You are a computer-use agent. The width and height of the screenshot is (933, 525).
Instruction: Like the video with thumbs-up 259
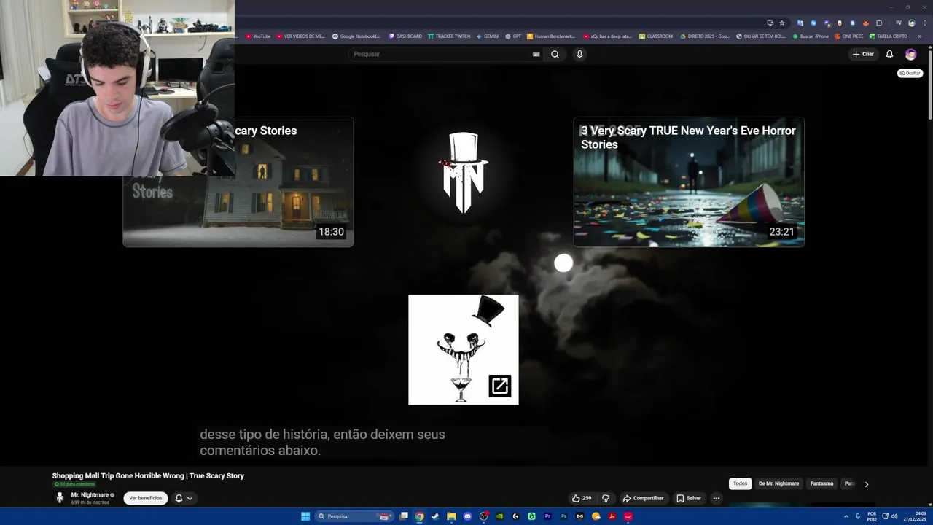(582, 498)
